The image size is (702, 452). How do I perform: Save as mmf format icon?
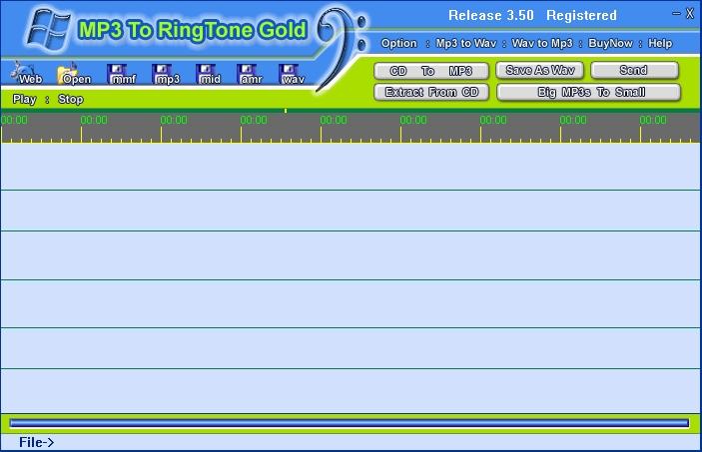pos(122,74)
